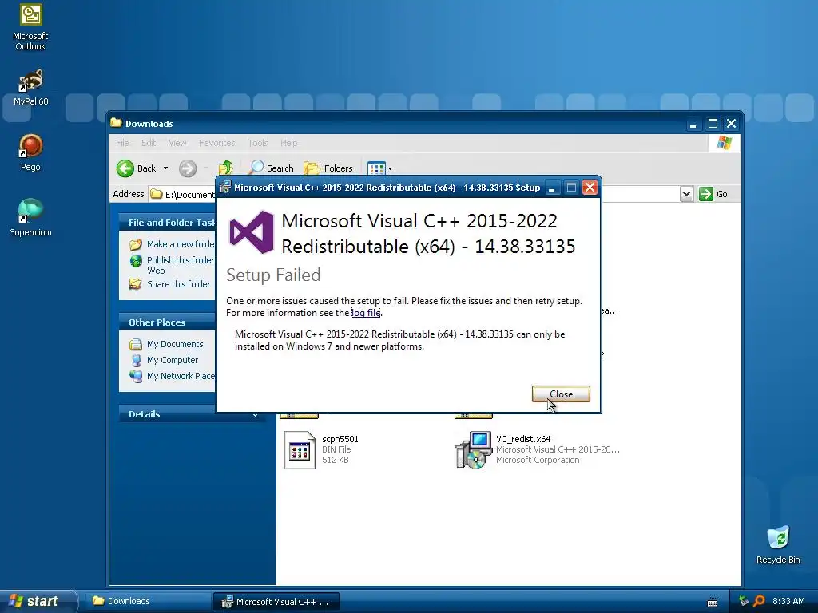Open the Edit menu
Viewport: 818px width, 613px height.
point(149,143)
